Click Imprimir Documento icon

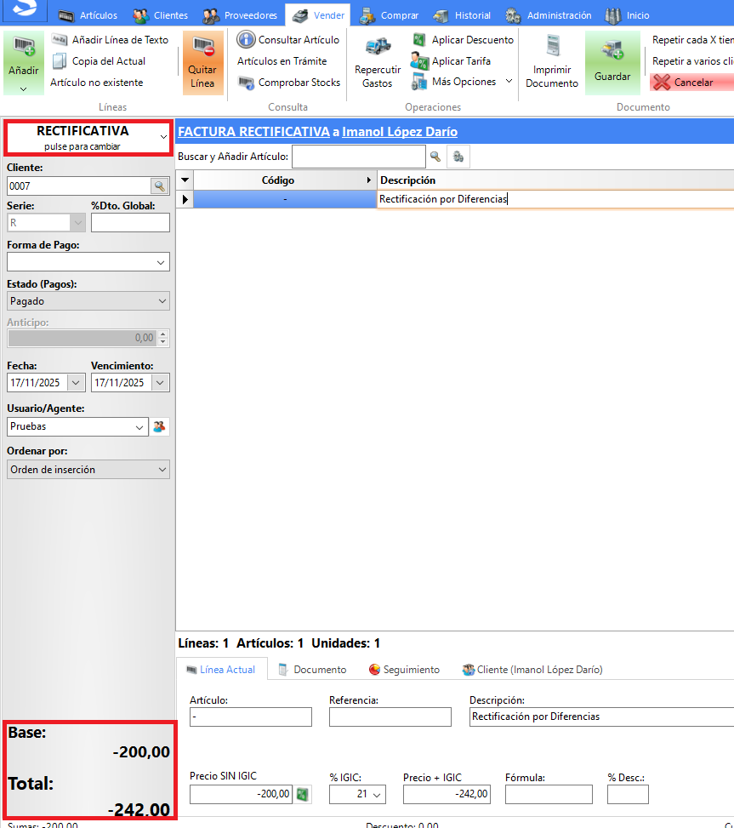coord(552,48)
